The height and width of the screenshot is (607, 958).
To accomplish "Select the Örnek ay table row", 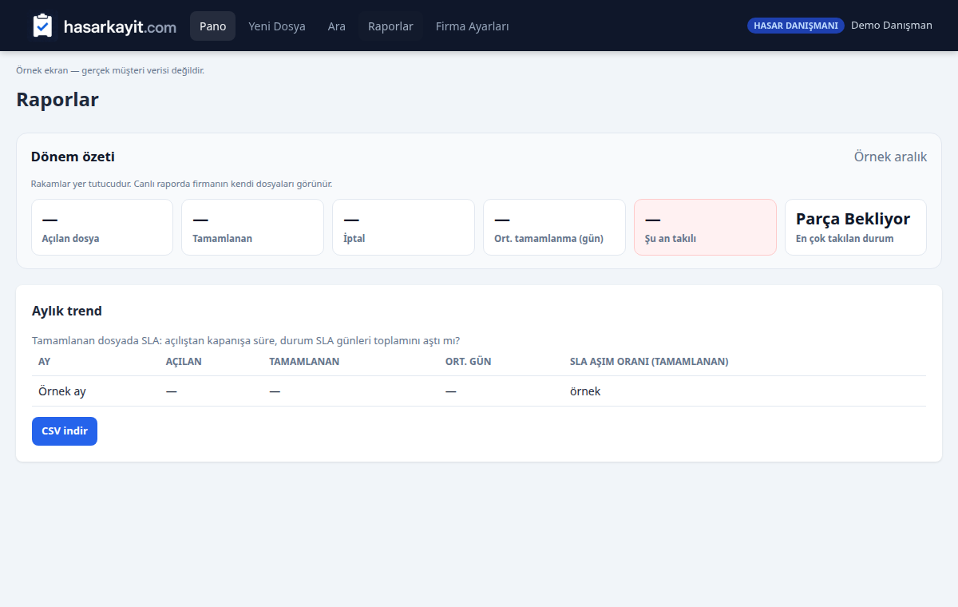I will (x=479, y=391).
